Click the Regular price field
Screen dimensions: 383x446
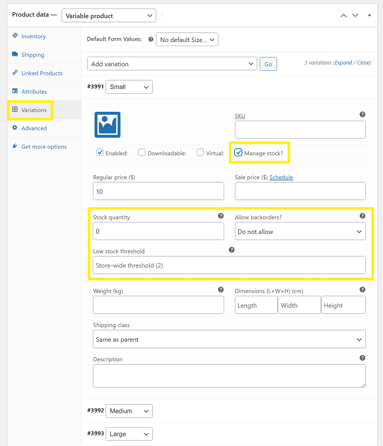point(158,191)
